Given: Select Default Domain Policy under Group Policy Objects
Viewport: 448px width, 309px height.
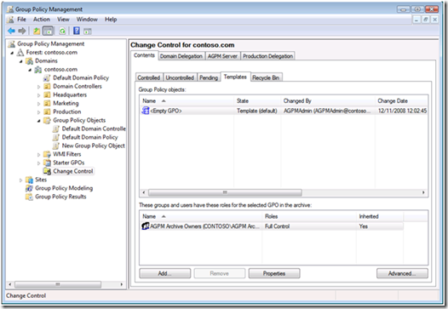Looking at the screenshot, I should point(89,137).
